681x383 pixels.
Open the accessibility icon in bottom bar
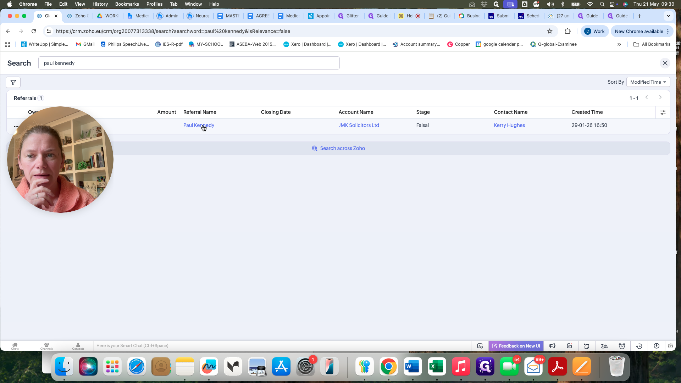tap(657, 346)
